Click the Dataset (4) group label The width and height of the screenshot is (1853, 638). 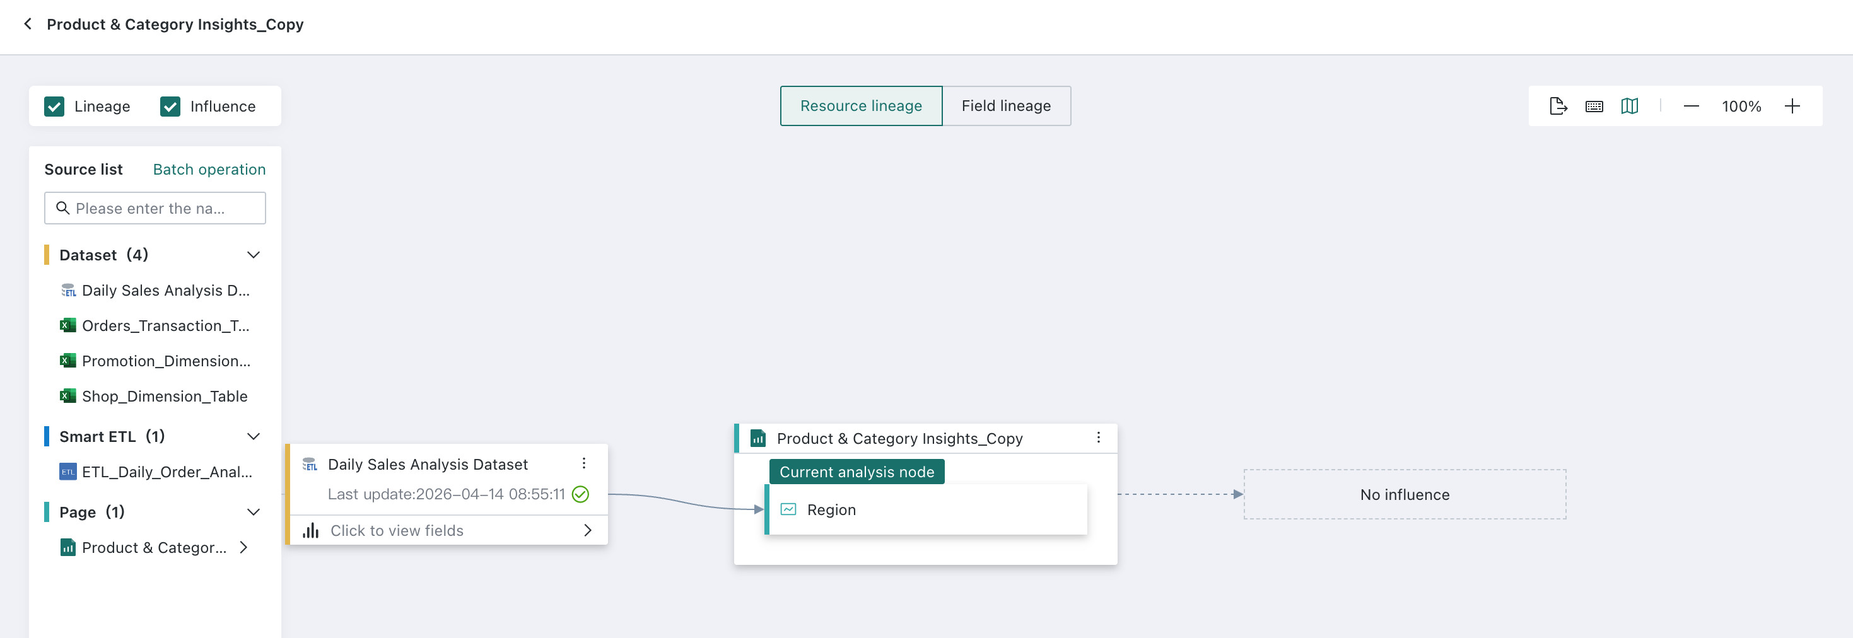[103, 255]
